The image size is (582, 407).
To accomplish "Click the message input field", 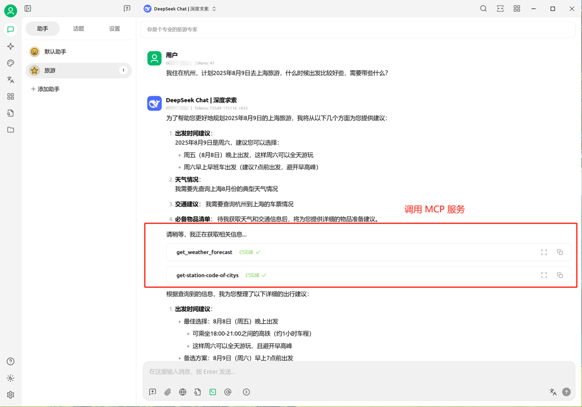I will (358, 372).
